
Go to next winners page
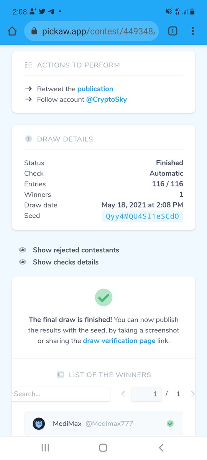[x=192, y=394]
